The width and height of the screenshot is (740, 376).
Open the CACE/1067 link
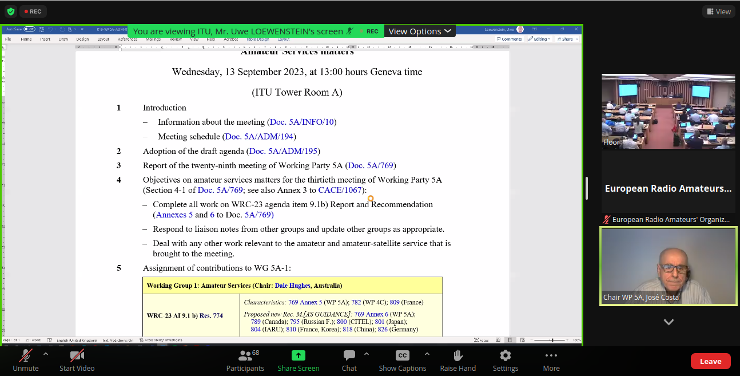pyautogui.click(x=340, y=191)
